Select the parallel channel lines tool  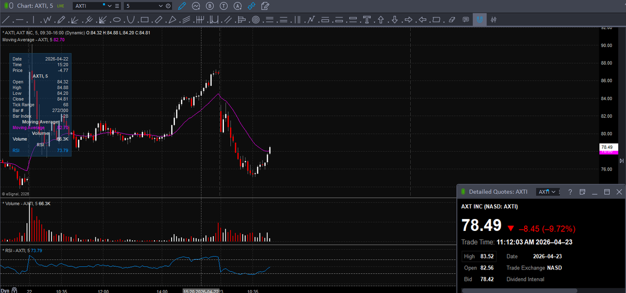[228, 20]
